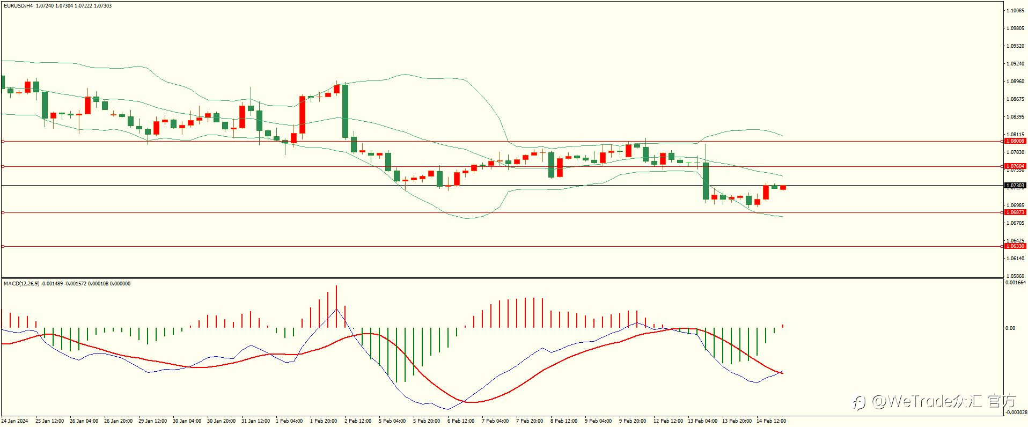Click the 1.08008 horizontal line price tag
Image resolution: width=1028 pixels, height=427 pixels.
click(1015, 141)
